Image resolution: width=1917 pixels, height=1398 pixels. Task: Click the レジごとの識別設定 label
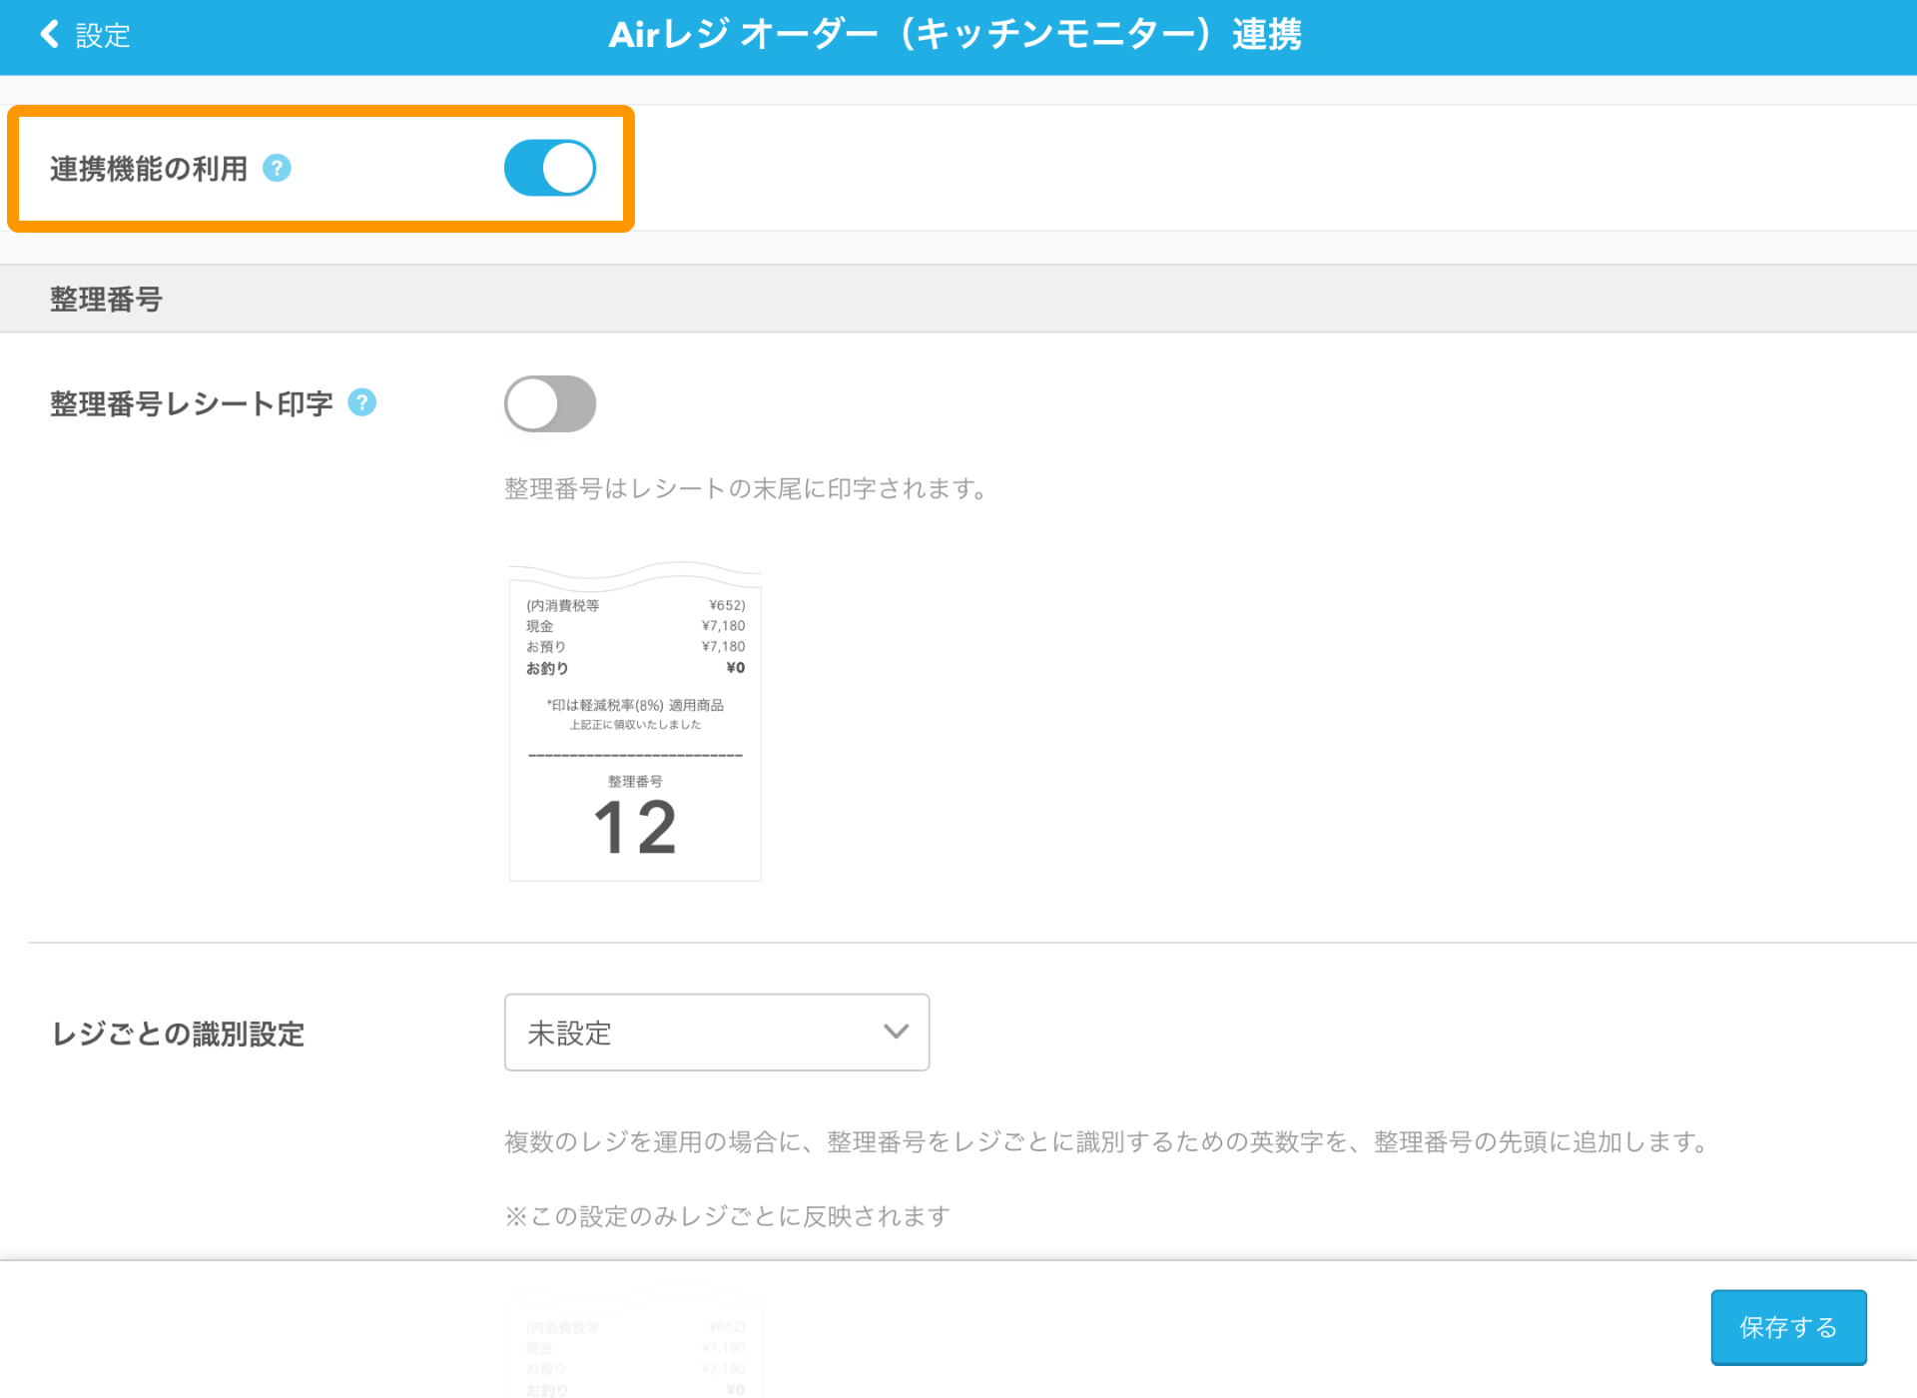[178, 1034]
